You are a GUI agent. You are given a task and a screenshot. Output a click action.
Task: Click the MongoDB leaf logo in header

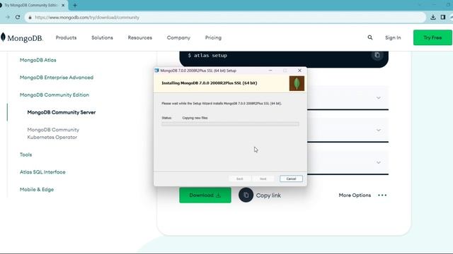[3, 37]
